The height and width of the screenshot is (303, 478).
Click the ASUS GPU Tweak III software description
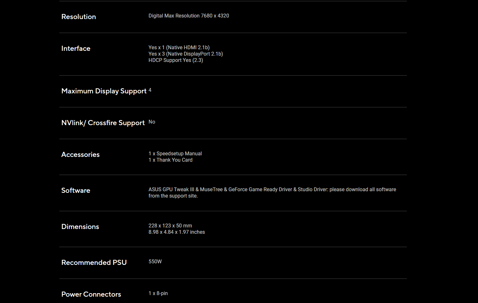(x=272, y=190)
